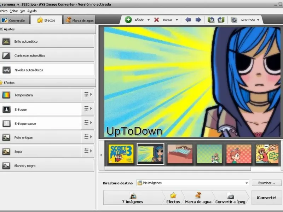Select the Scott Pilgrim 3 thumbnail

point(121,154)
